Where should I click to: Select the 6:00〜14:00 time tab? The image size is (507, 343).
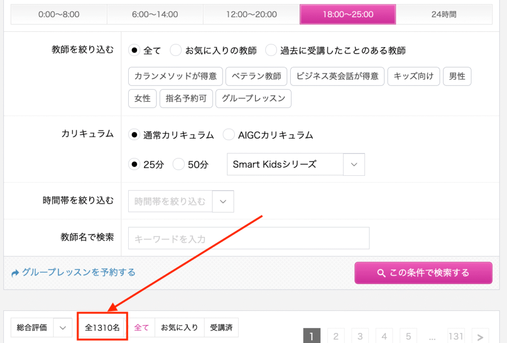(x=154, y=14)
